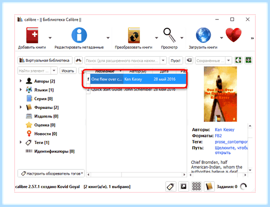Focus the Найти элемент tag browser field

click(34, 71)
